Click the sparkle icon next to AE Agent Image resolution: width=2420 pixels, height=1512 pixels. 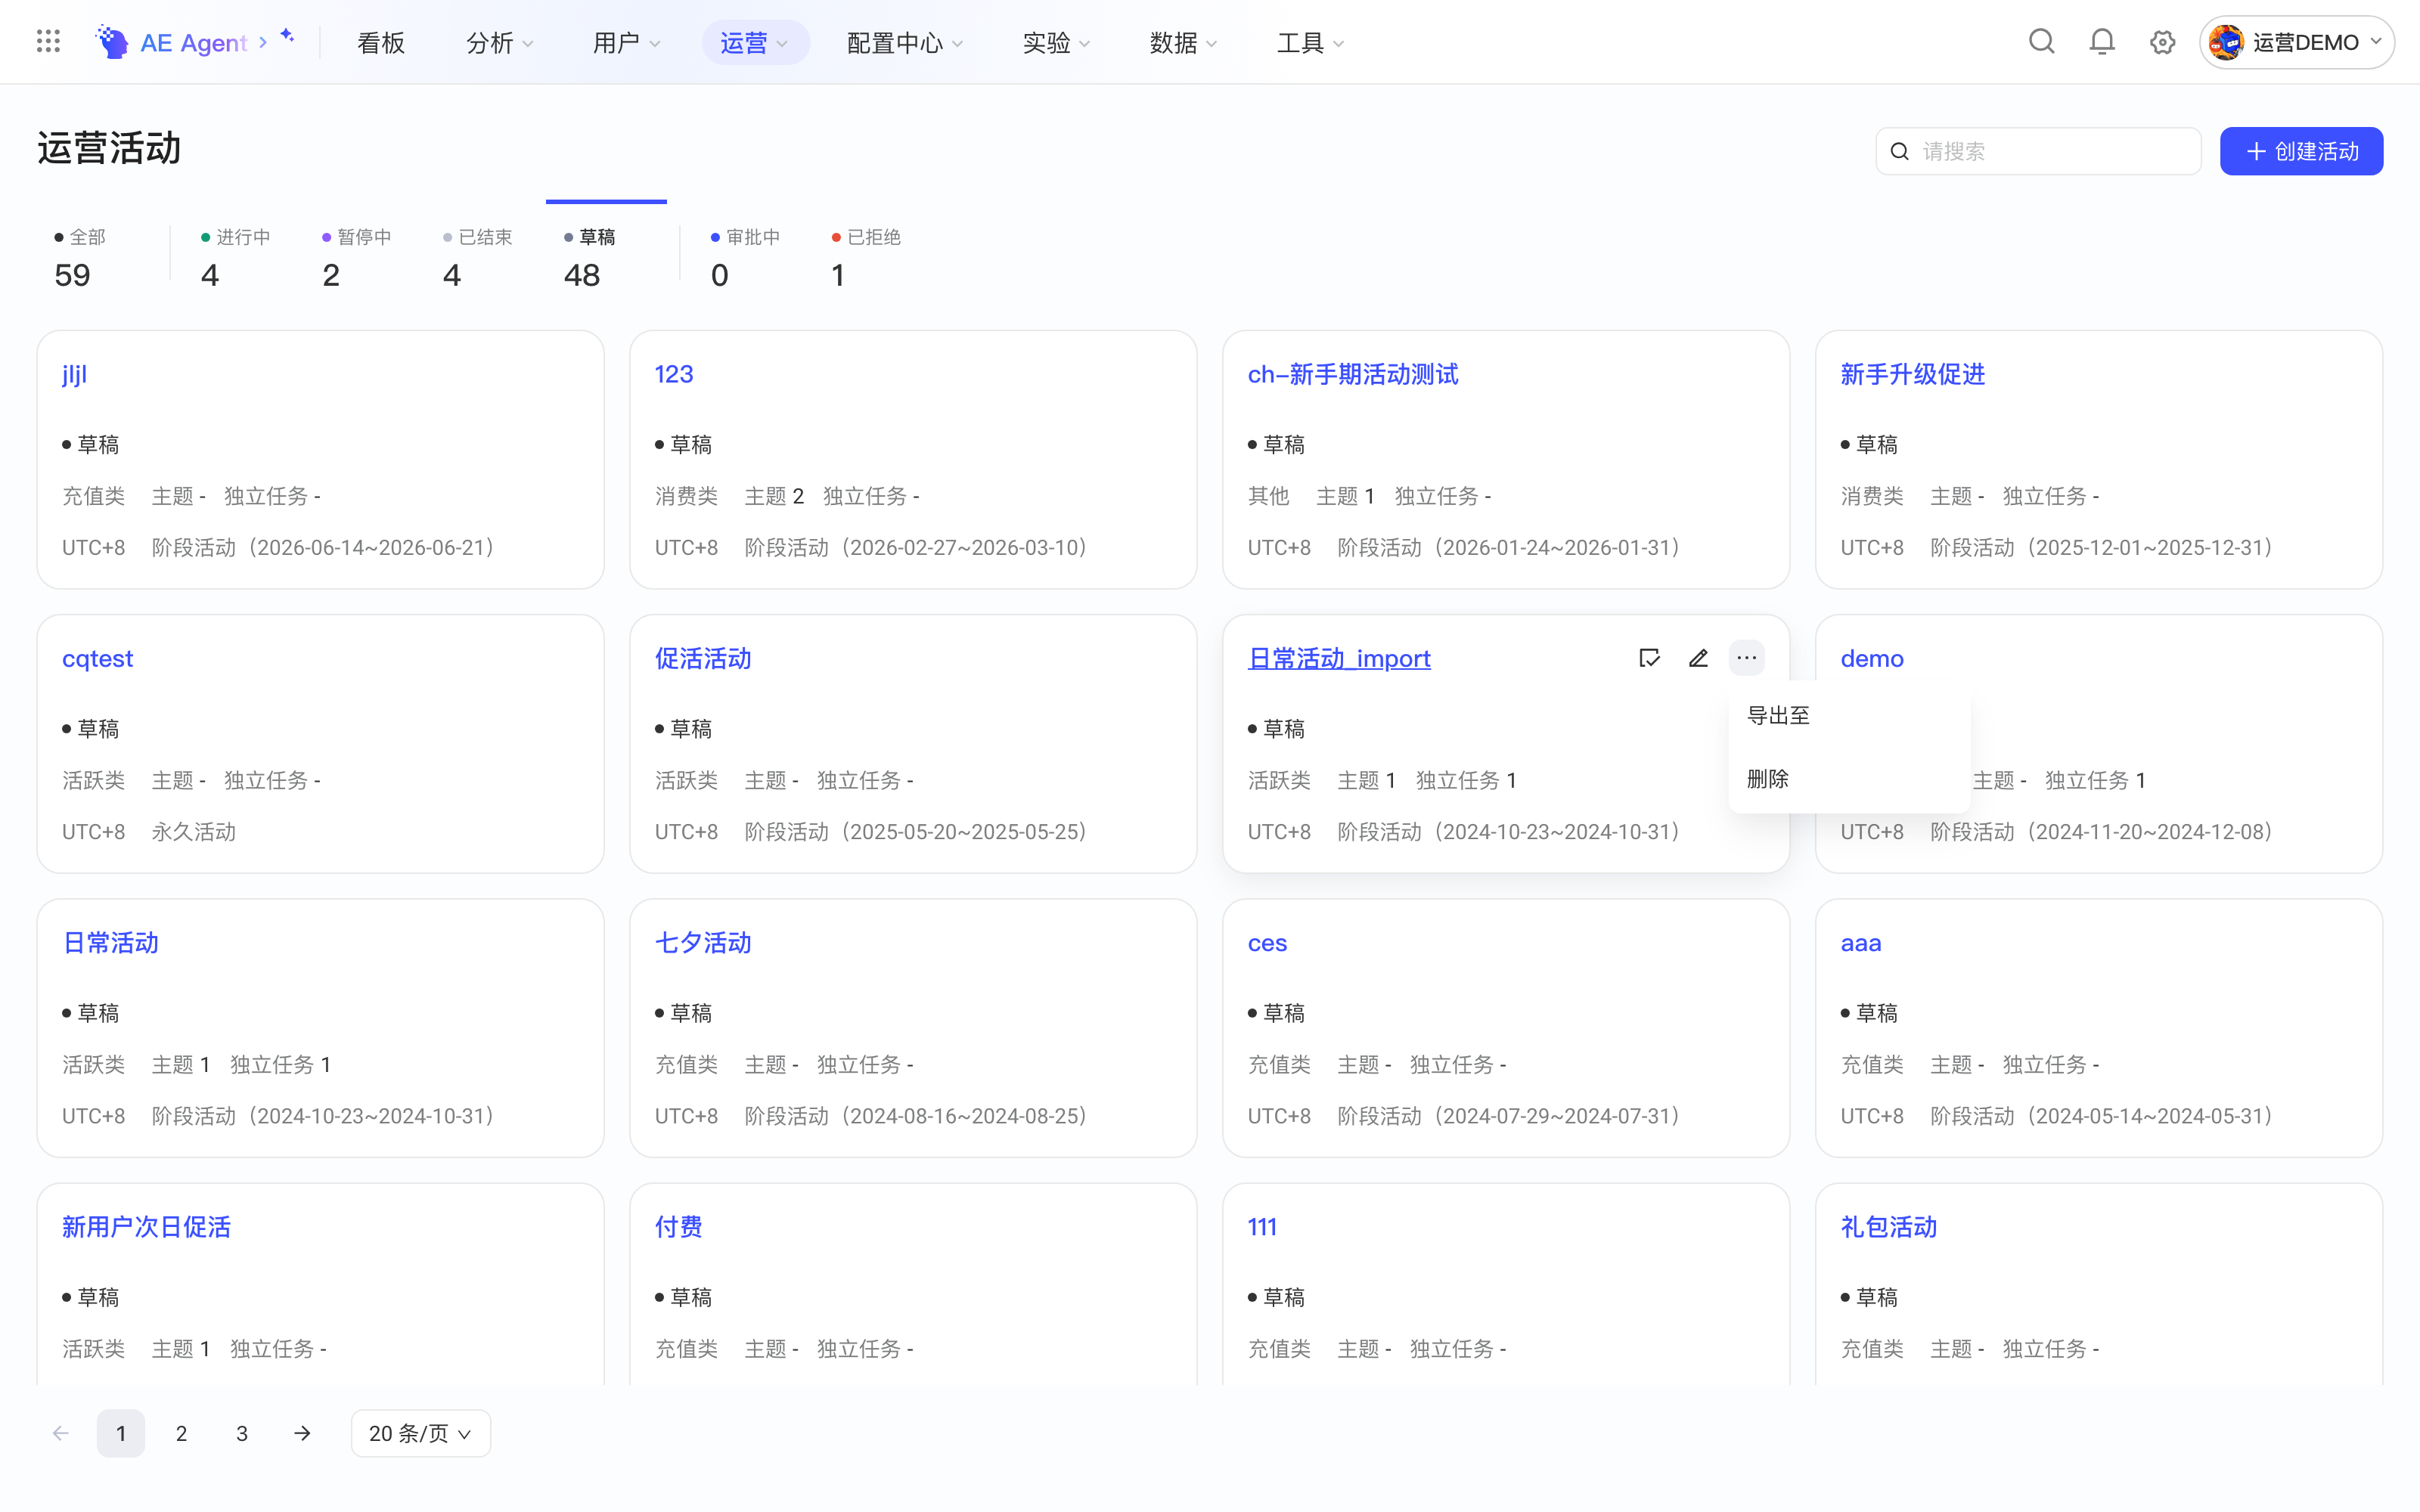287,36
